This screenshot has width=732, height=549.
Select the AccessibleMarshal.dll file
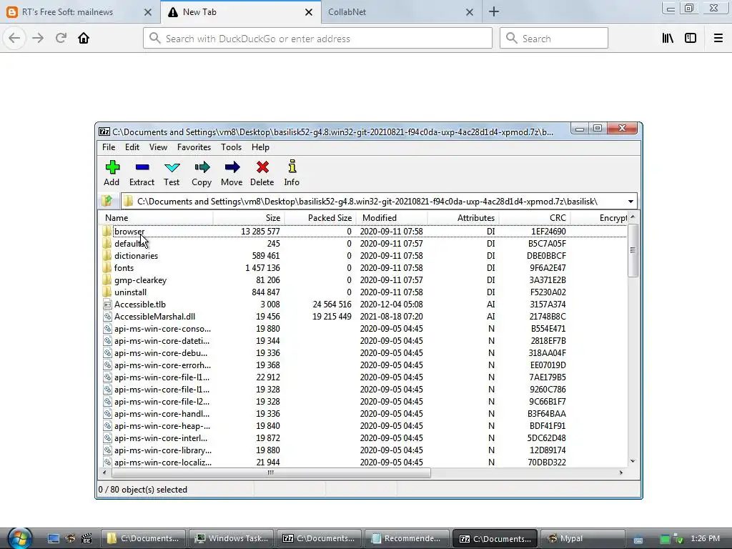(x=364, y=316)
